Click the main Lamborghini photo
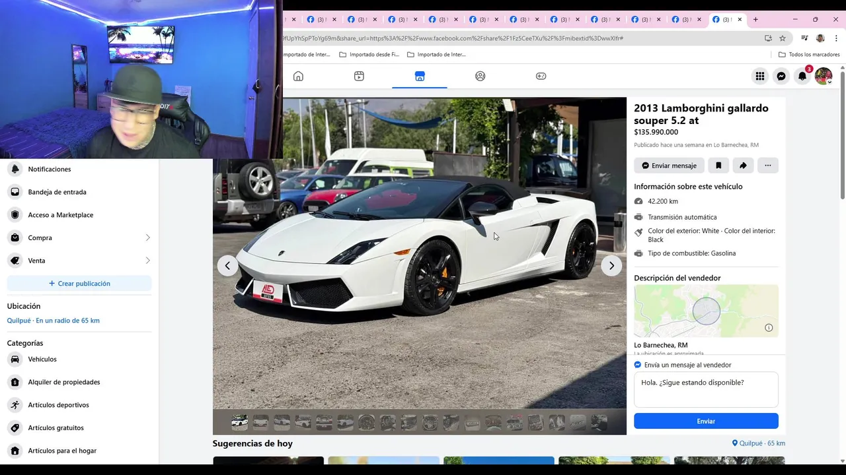 coord(420,253)
